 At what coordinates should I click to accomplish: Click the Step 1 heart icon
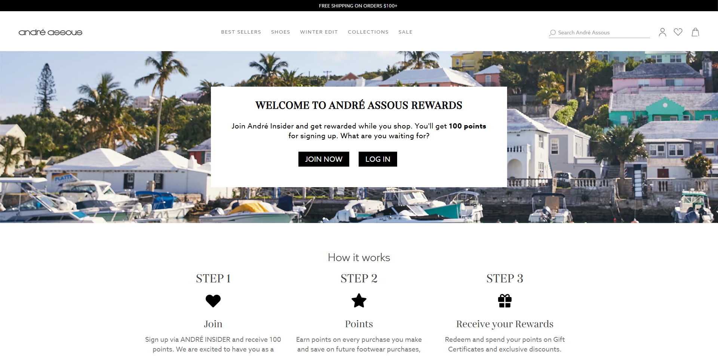click(x=213, y=301)
